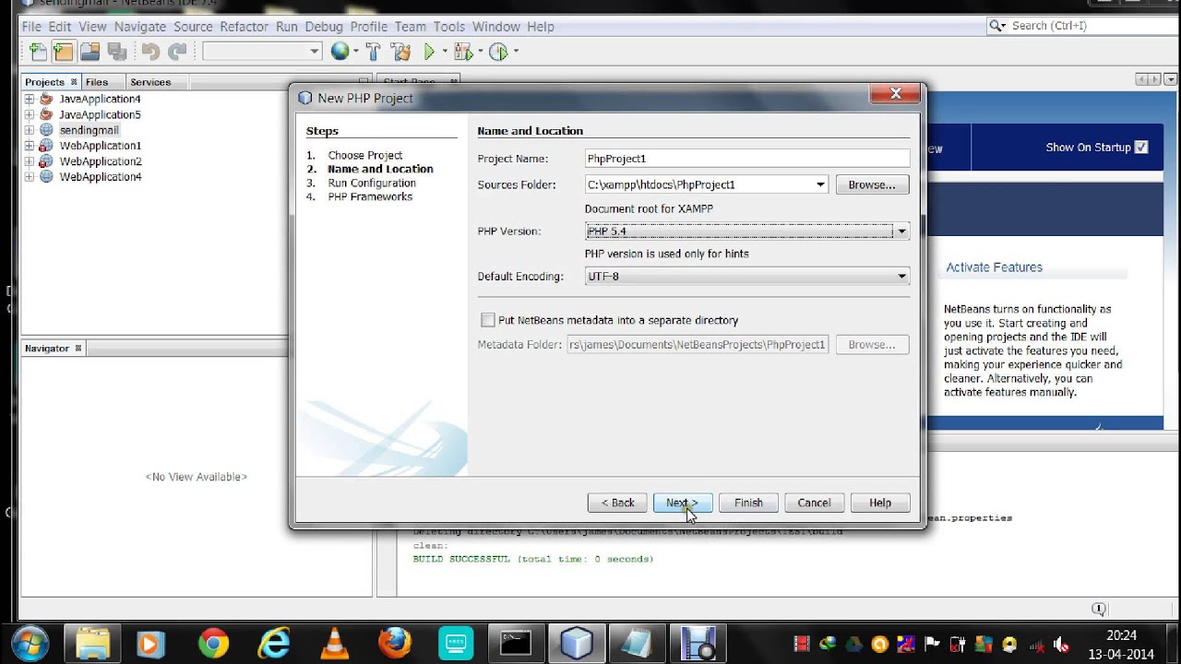This screenshot has width=1181, height=664.
Task: Click the Redo toolbar icon
Action: [x=177, y=52]
